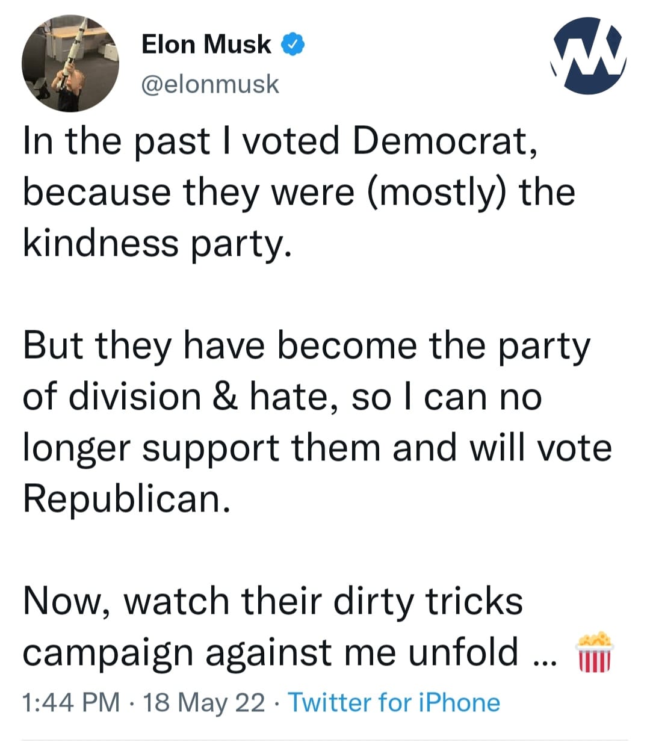
Task: Open Elon Musk's profile avatar photo
Action: coord(70,64)
